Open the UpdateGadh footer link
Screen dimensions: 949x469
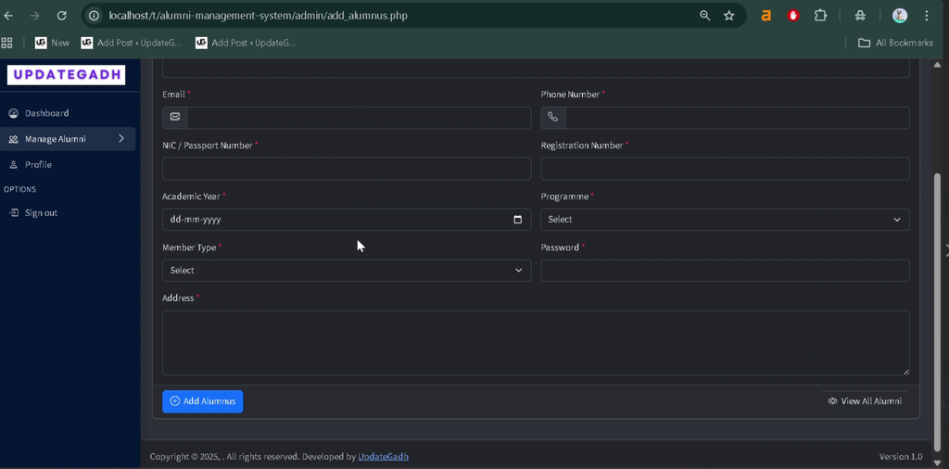pos(383,456)
